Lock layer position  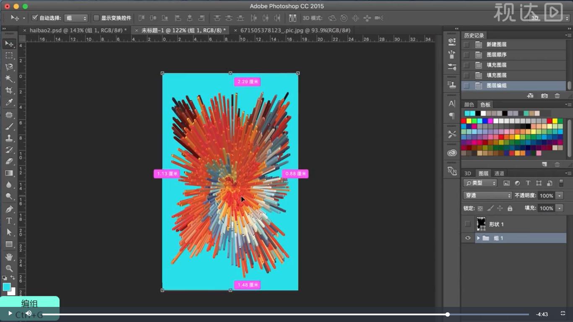point(500,208)
